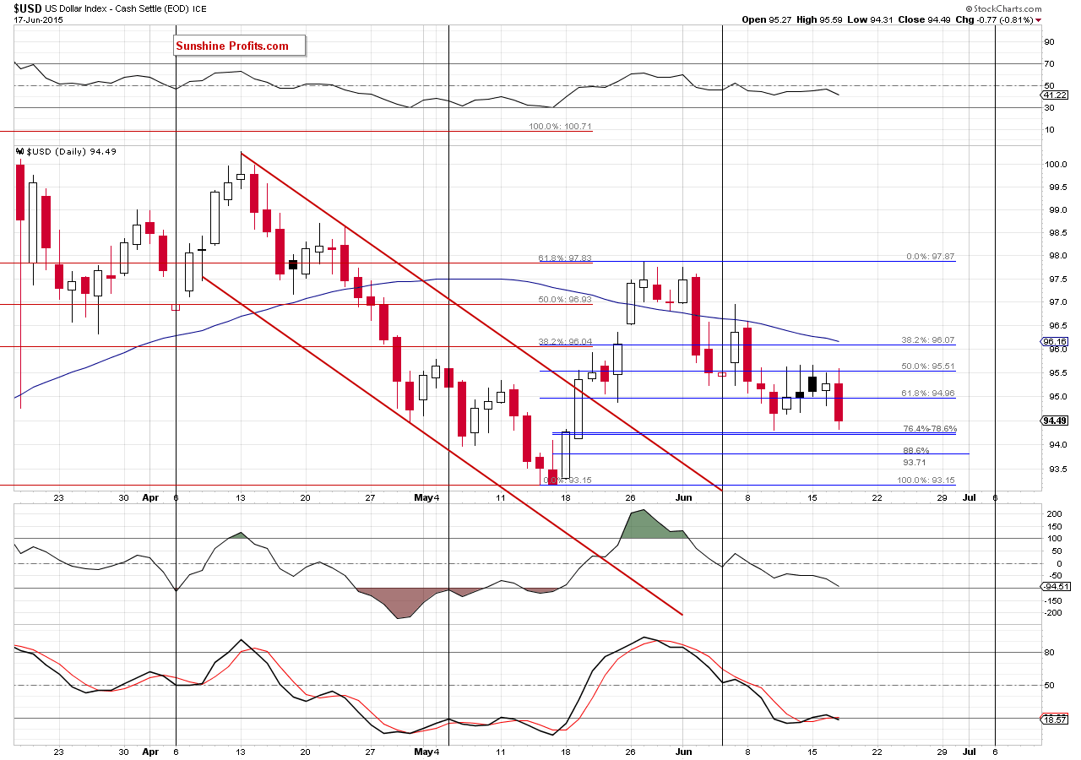Click the 93.71 level value
The width and height of the screenshot is (1081, 760).
tap(916, 462)
